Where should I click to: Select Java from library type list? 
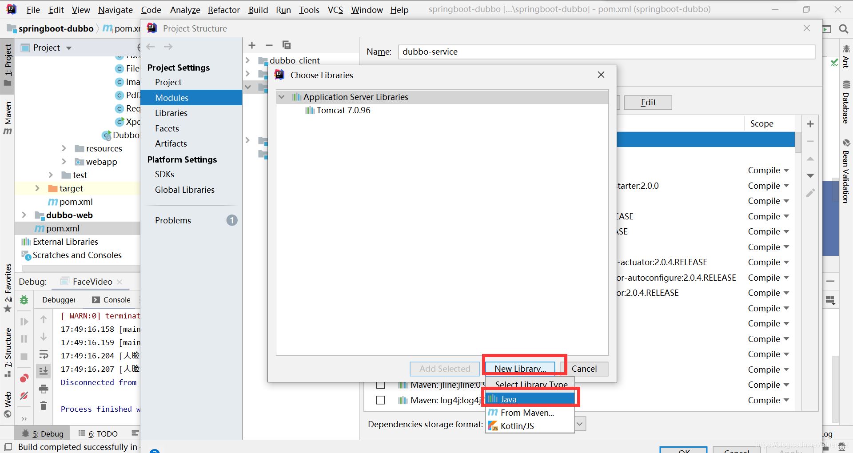tap(530, 399)
